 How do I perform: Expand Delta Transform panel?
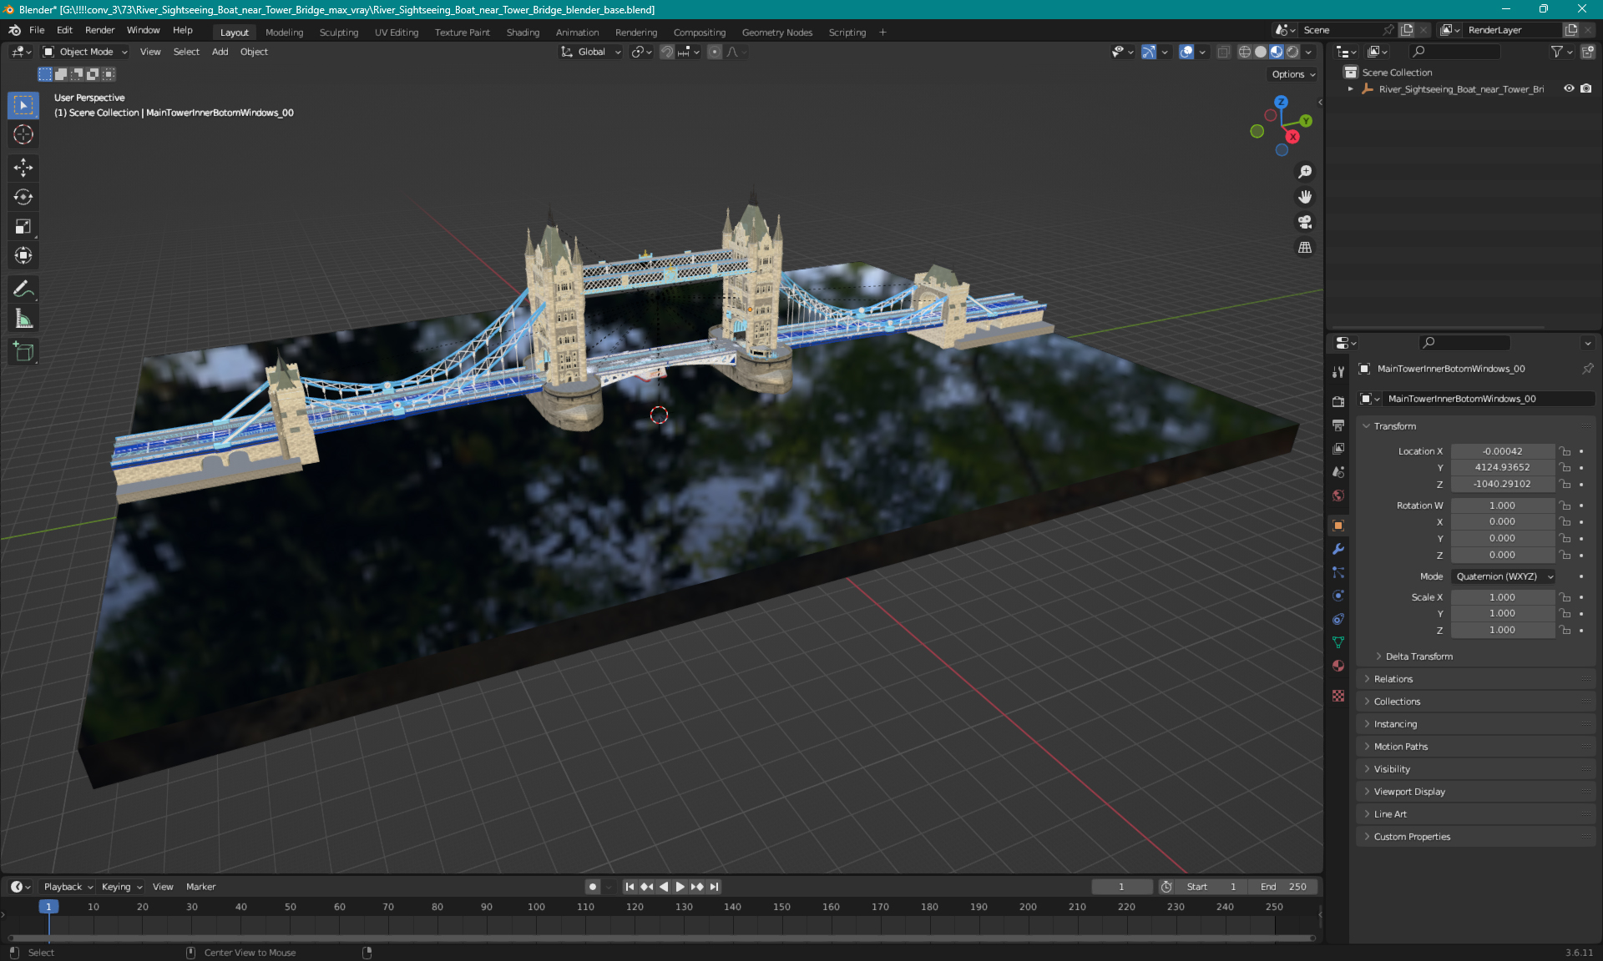pos(1418,657)
